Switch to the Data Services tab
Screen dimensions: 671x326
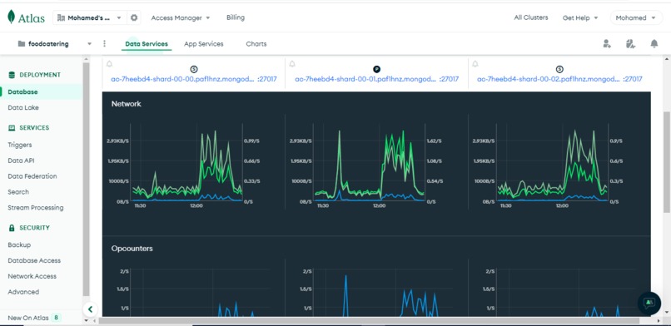[147, 43]
